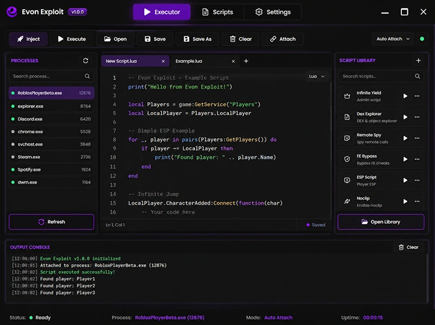Image resolution: width=435 pixels, height=325 pixels.
Task: Open more options for FE Bypass
Action: pos(417,159)
